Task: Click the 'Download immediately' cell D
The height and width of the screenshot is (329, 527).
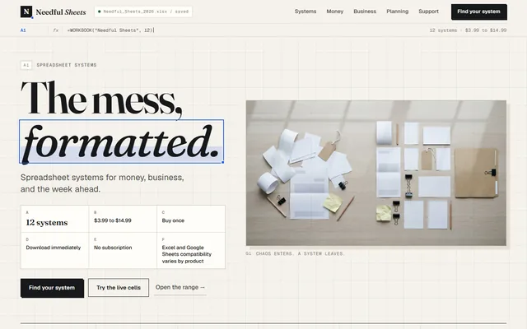Action: coord(55,250)
